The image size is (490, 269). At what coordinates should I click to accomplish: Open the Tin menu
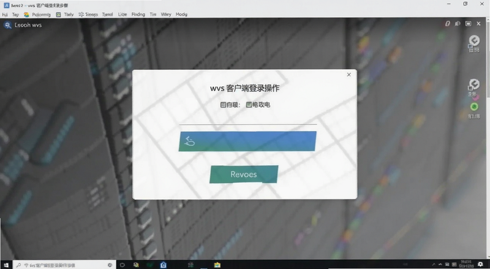[153, 14]
